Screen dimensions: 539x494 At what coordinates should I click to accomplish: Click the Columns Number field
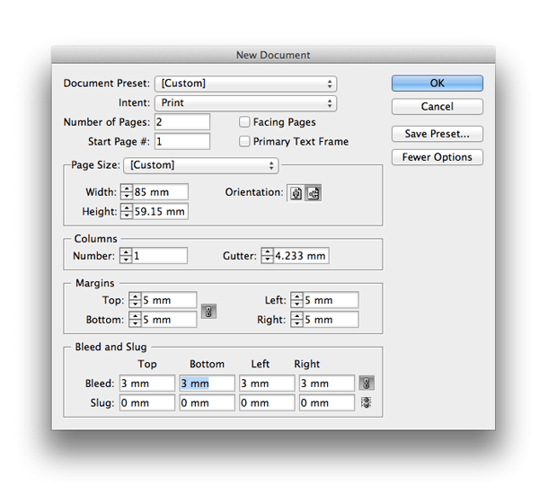click(x=160, y=256)
